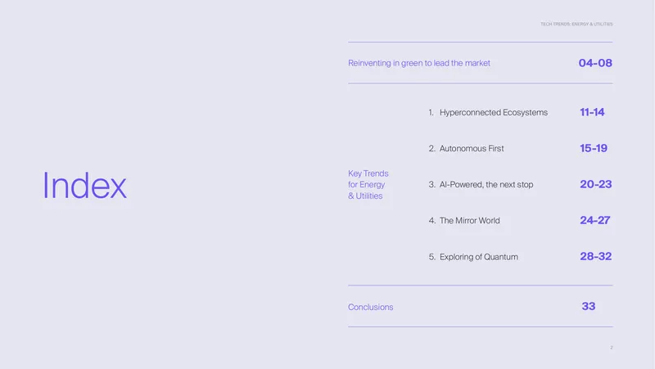This screenshot has width=655, height=369.
Task: Select page range 04-08
Action: tap(595, 63)
